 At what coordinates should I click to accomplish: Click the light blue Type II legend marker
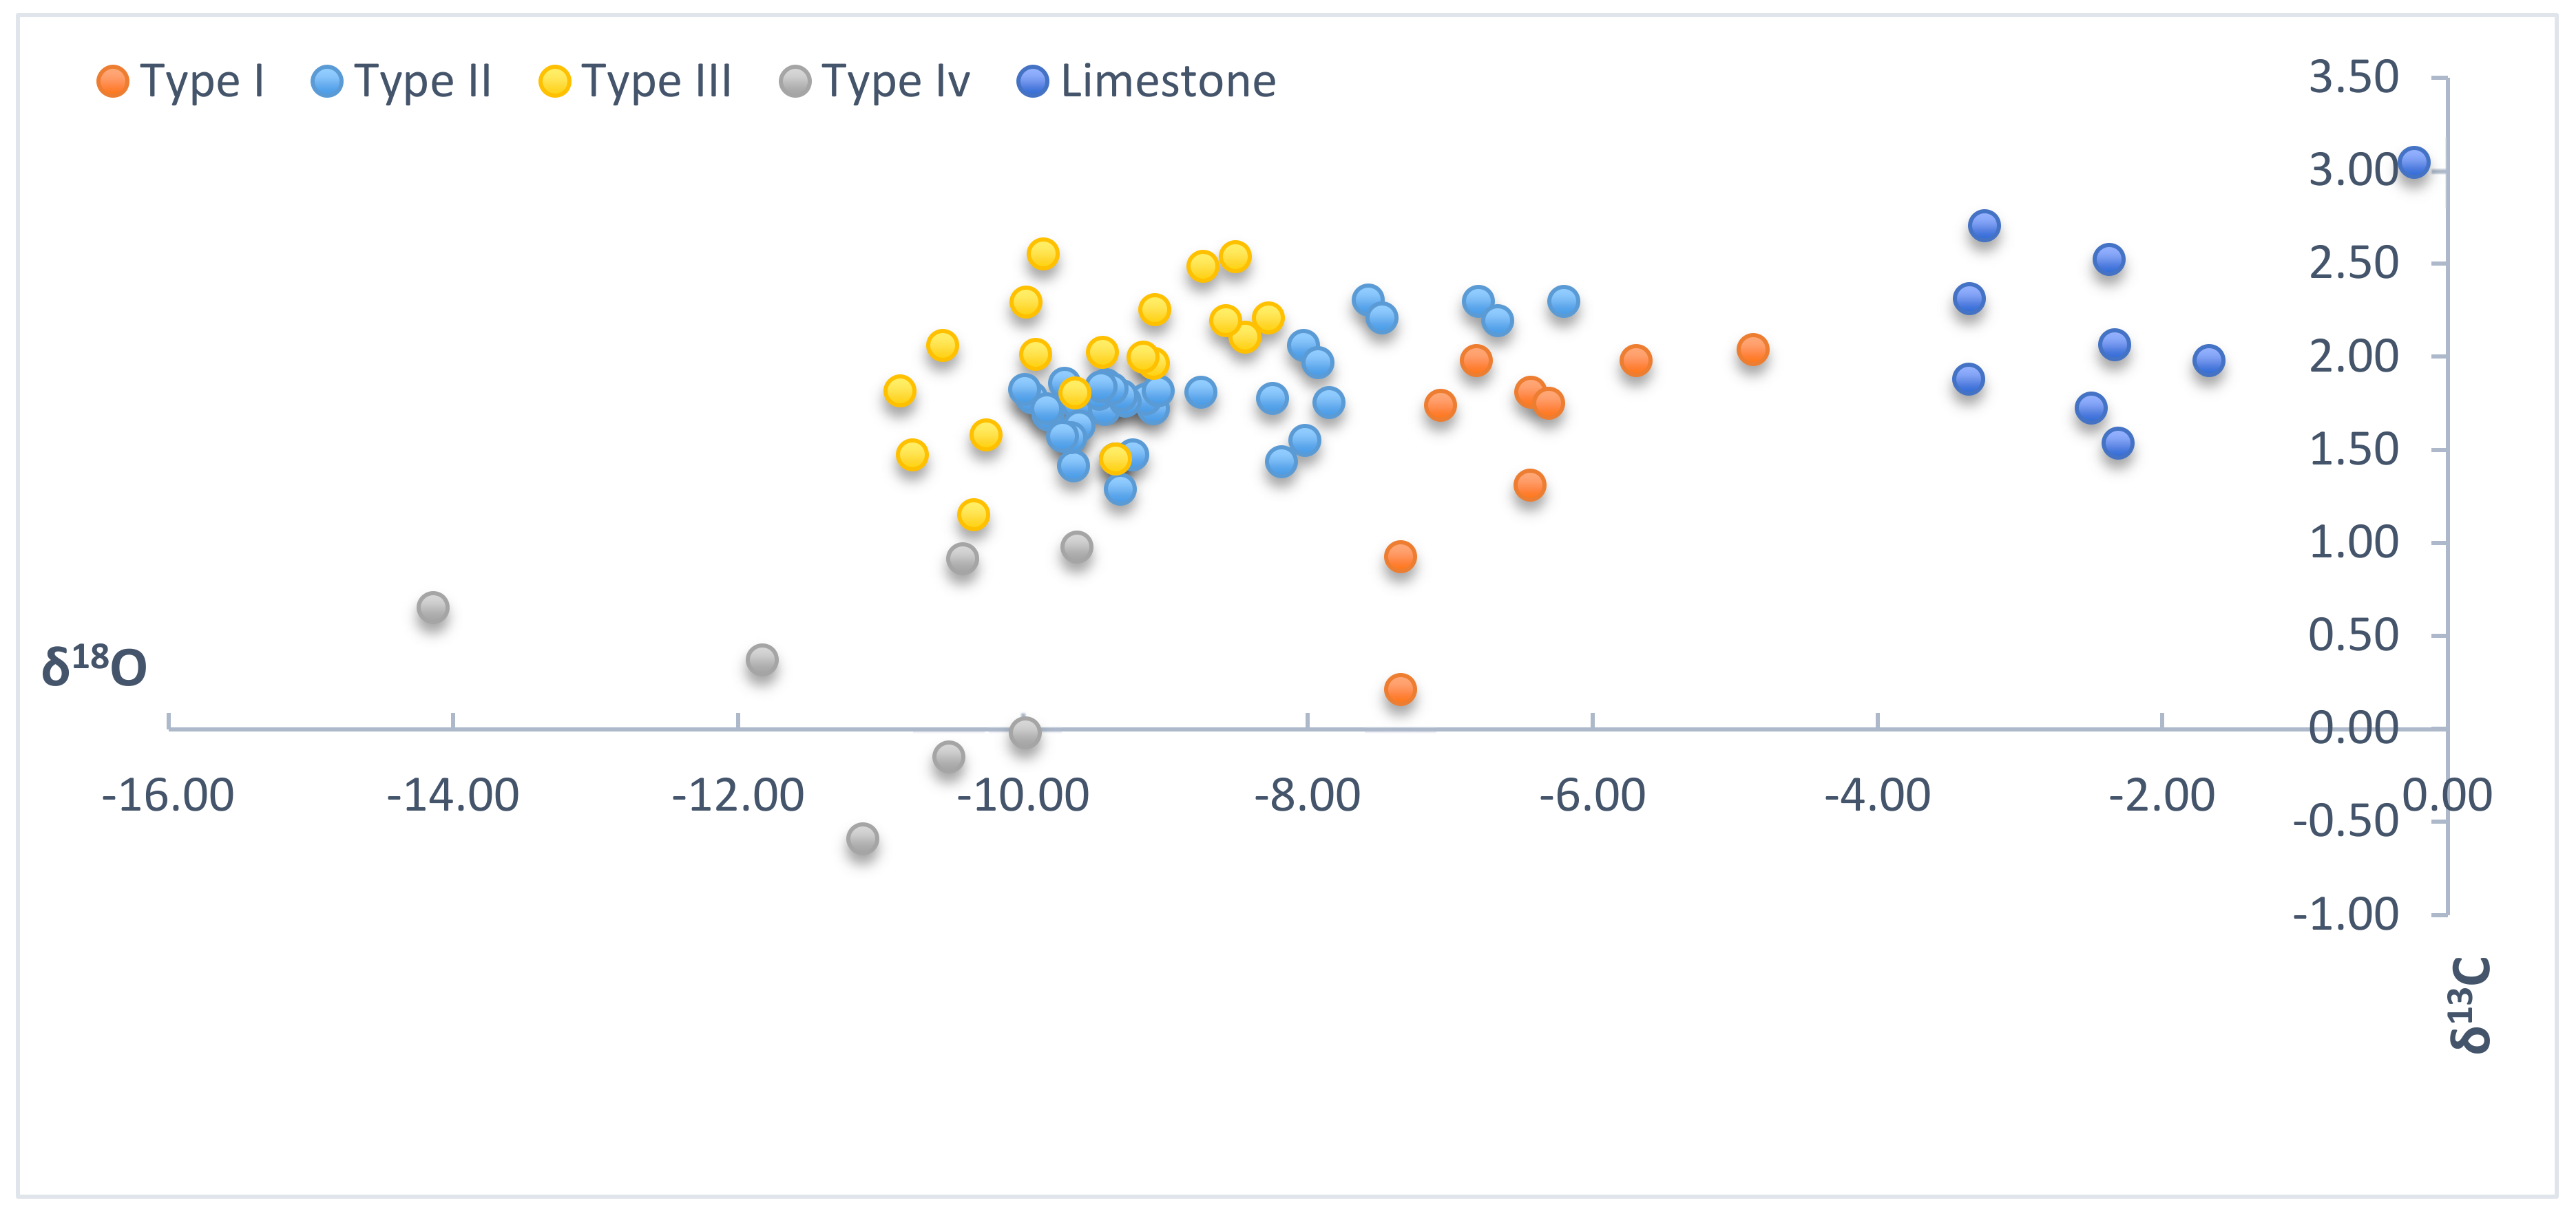coord(327,81)
